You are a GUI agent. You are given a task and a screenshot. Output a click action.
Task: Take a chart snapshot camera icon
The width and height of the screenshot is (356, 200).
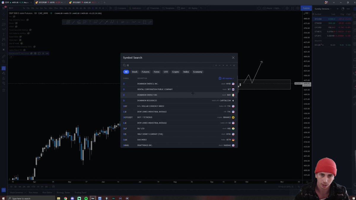point(298,8)
